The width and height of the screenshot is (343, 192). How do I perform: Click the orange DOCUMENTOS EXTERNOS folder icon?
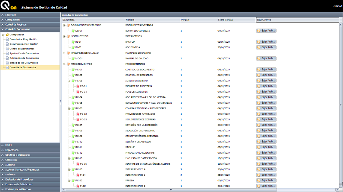(68, 25)
